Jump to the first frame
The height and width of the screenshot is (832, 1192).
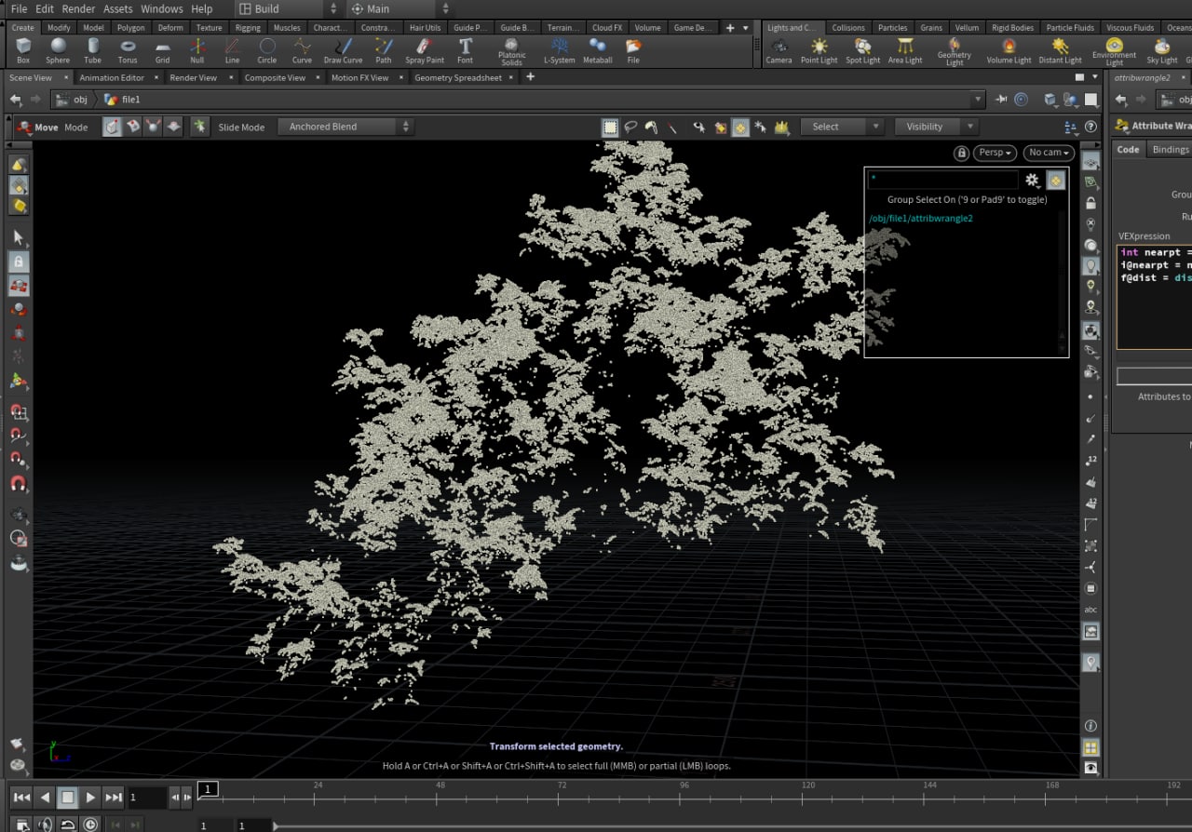[x=21, y=798]
